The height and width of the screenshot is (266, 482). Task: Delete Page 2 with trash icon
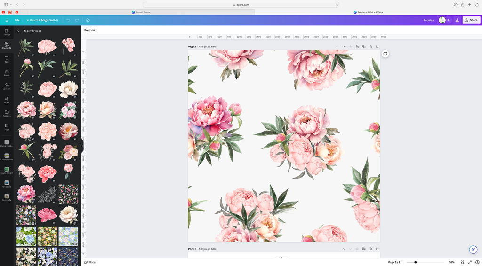tap(370, 249)
